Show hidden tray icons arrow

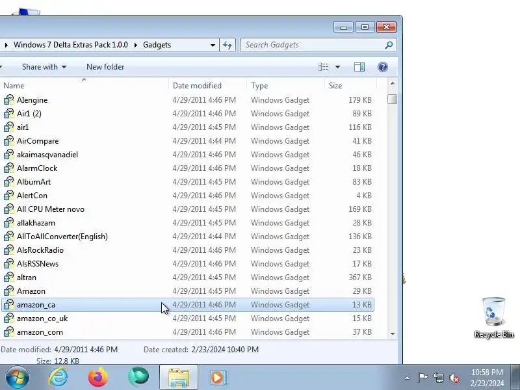coord(408,378)
